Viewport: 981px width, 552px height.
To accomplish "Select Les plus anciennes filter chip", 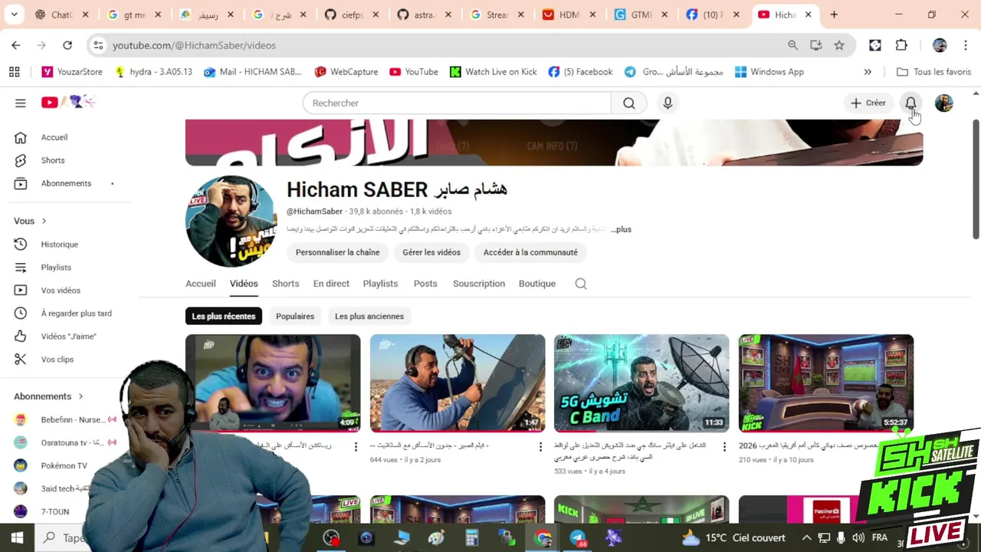I will tap(369, 316).
